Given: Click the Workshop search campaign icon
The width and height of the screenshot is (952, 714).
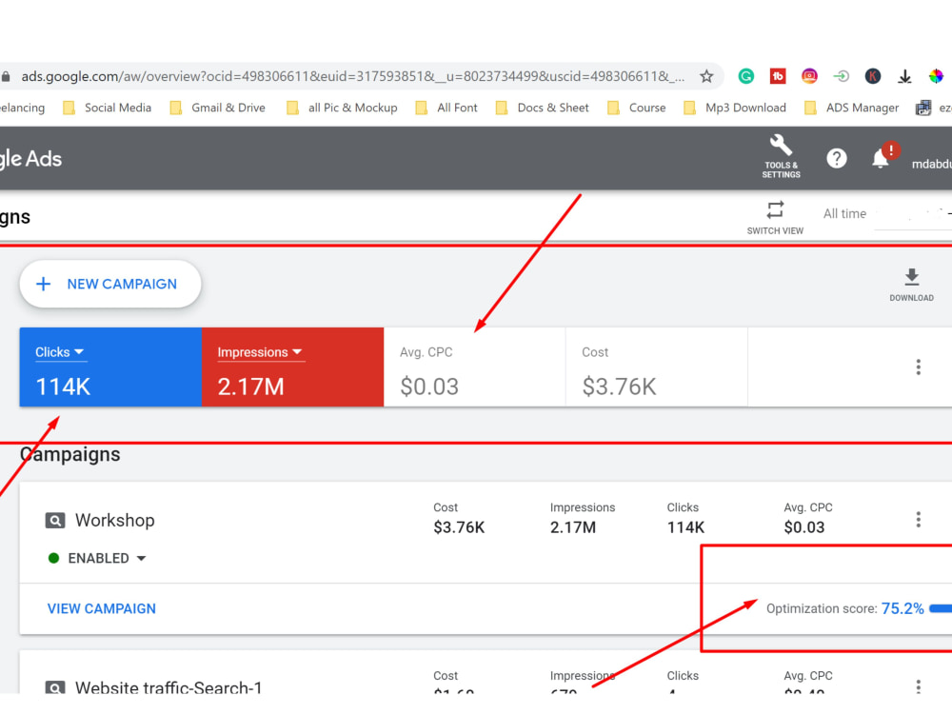Looking at the screenshot, I should coord(55,521).
